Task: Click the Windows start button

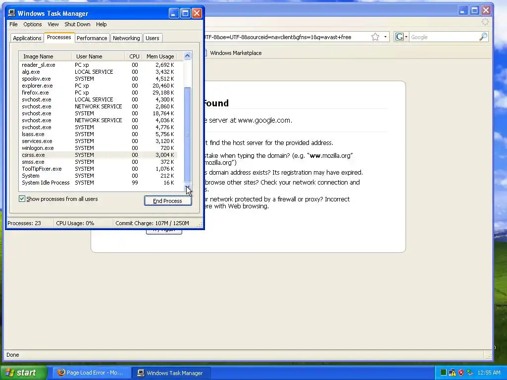Action: [x=24, y=373]
